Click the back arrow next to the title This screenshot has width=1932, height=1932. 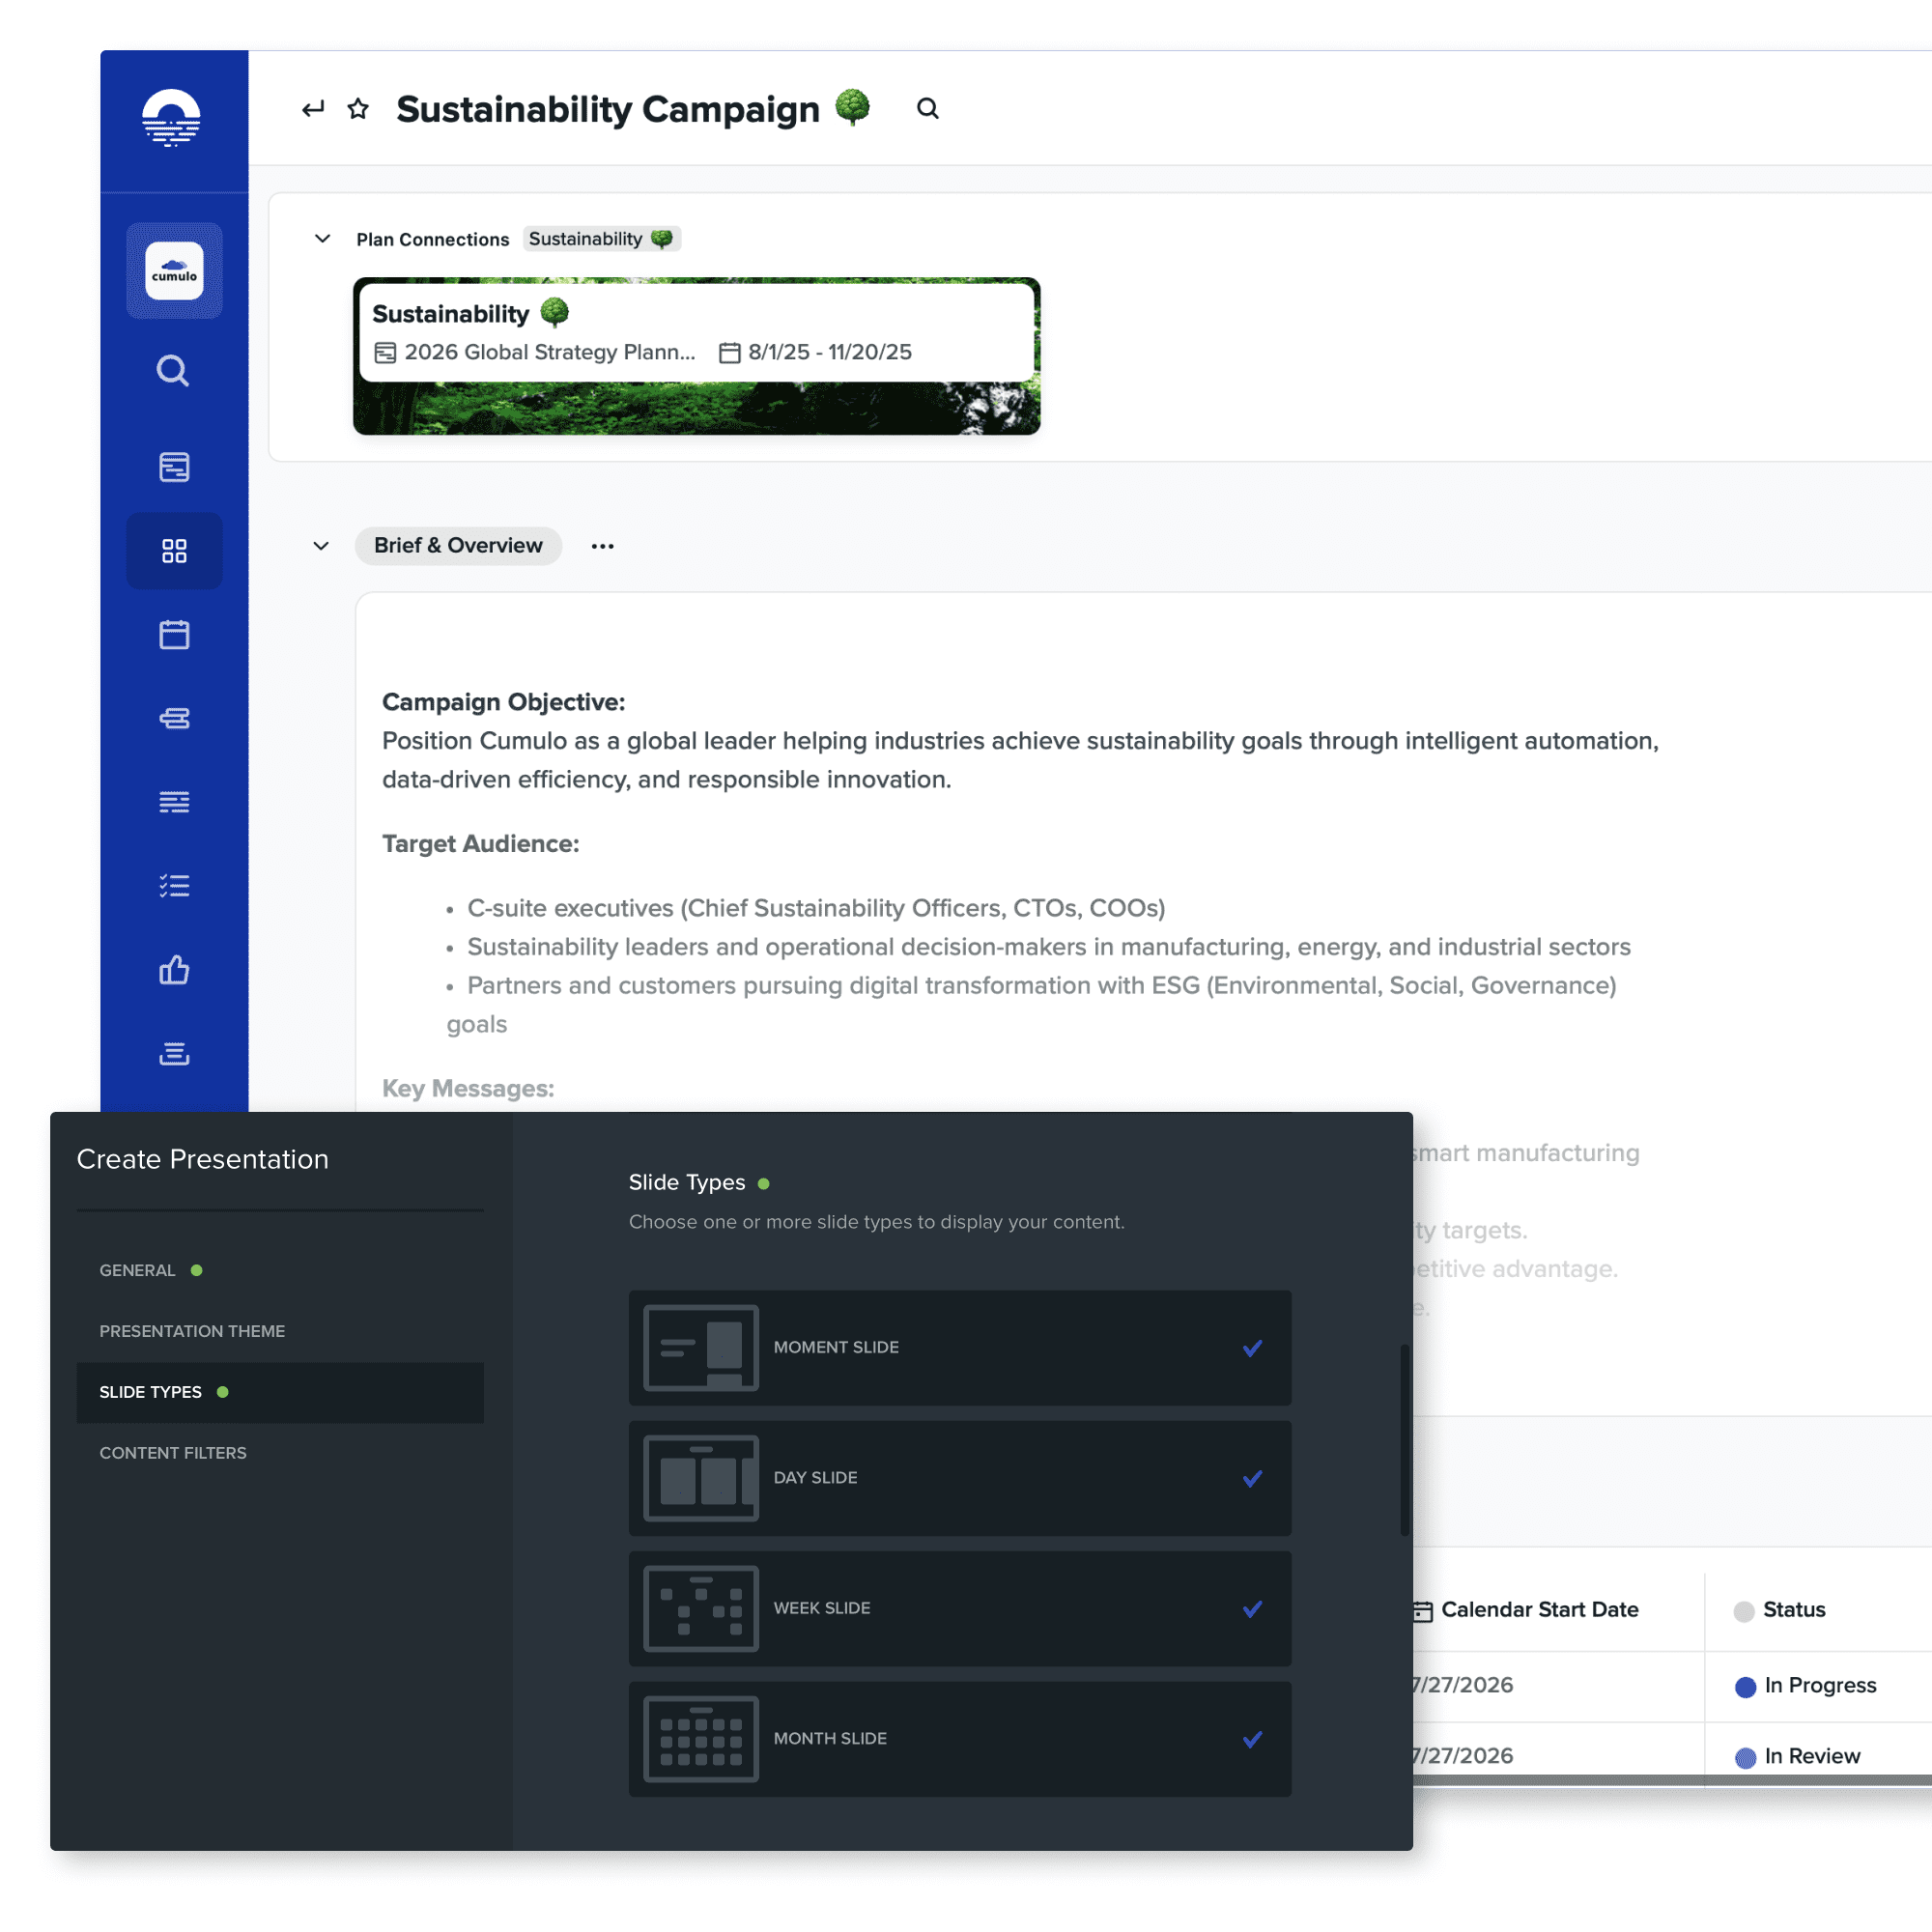(313, 109)
